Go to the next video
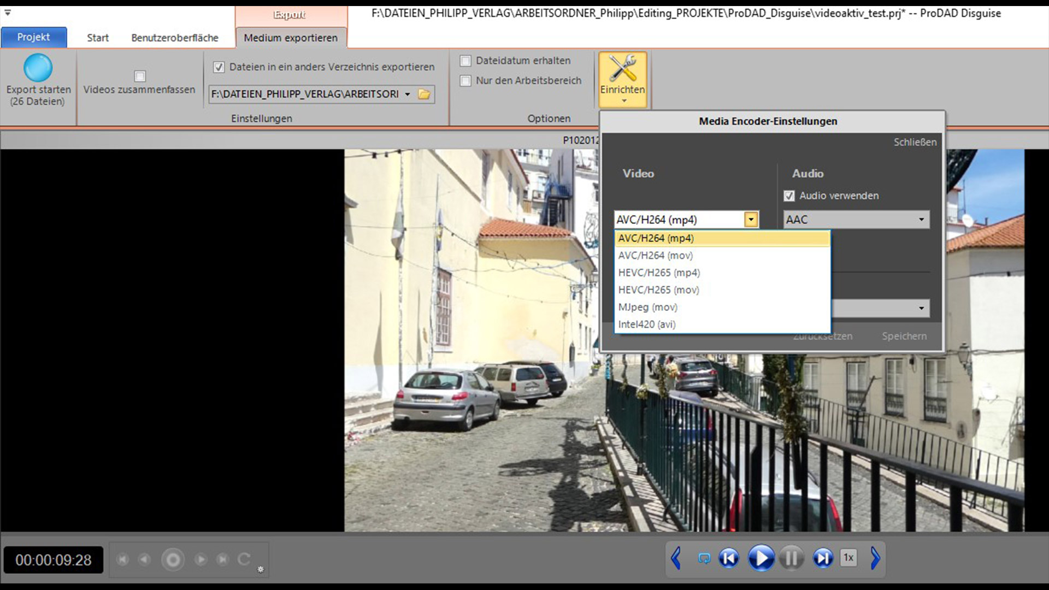Viewport: 1049px width, 590px height. click(x=875, y=558)
